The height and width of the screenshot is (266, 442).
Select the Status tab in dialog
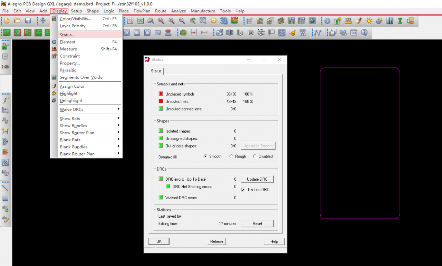coord(156,71)
